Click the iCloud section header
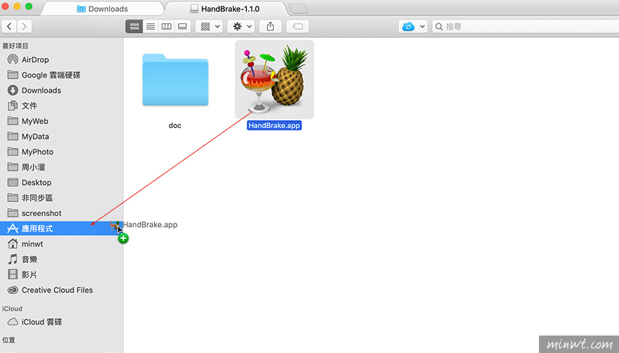This screenshot has height=353, width=619. click(x=12, y=309)
